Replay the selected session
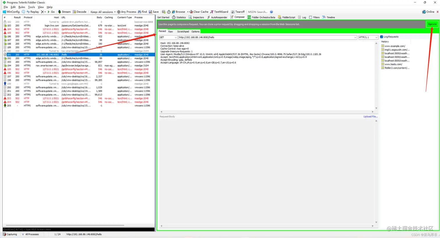Viewport: 440px width, 238px height. 33,12
